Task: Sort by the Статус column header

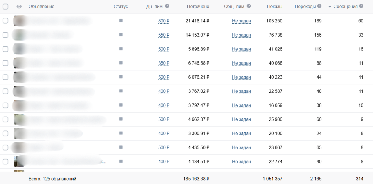Action: 121,7
